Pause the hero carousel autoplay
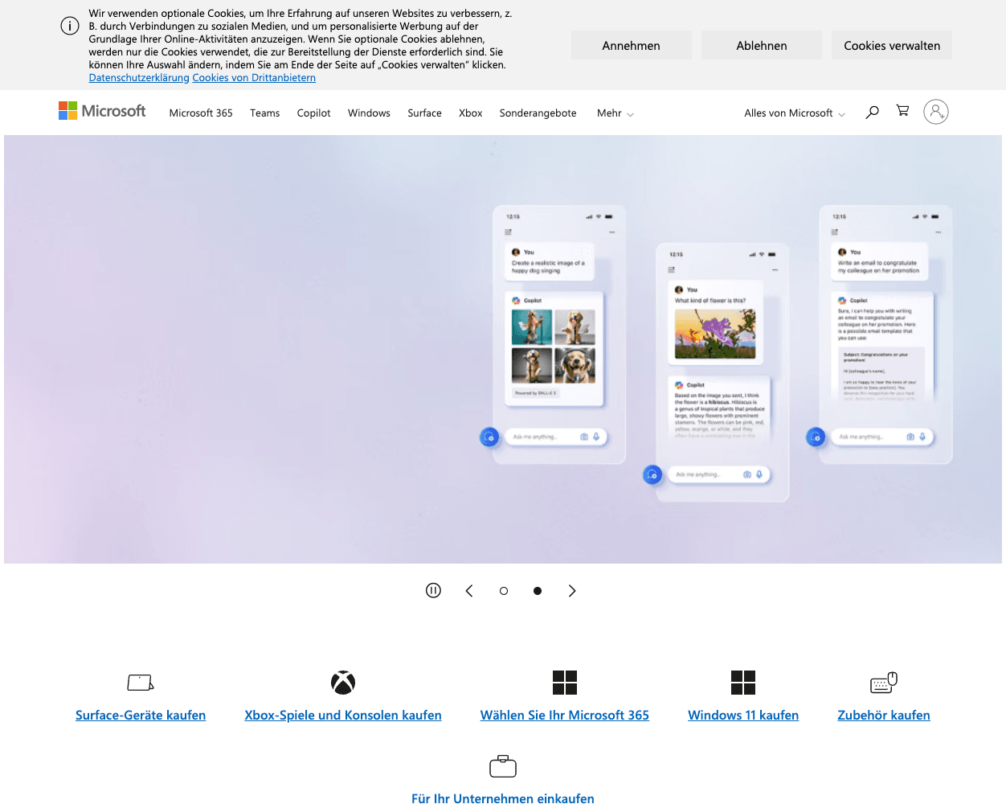The width and height of the screenshot is (1006, 804). (433, 591)
